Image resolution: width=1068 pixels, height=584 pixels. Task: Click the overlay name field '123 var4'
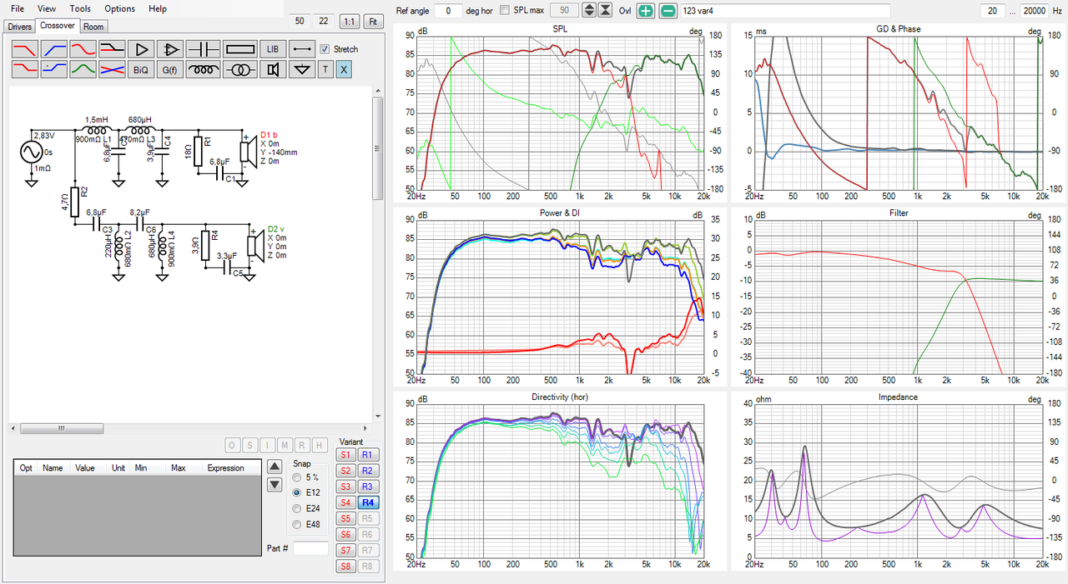tap(784, 10)
